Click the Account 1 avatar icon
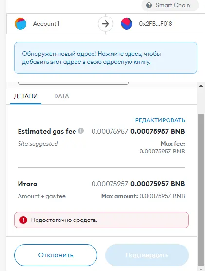 [20, 24]
